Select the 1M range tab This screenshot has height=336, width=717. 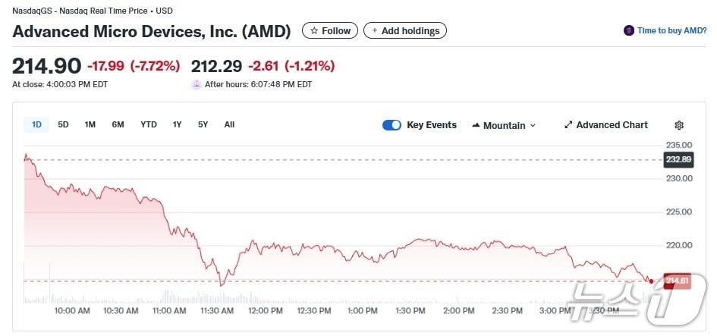tap(90, 124)
